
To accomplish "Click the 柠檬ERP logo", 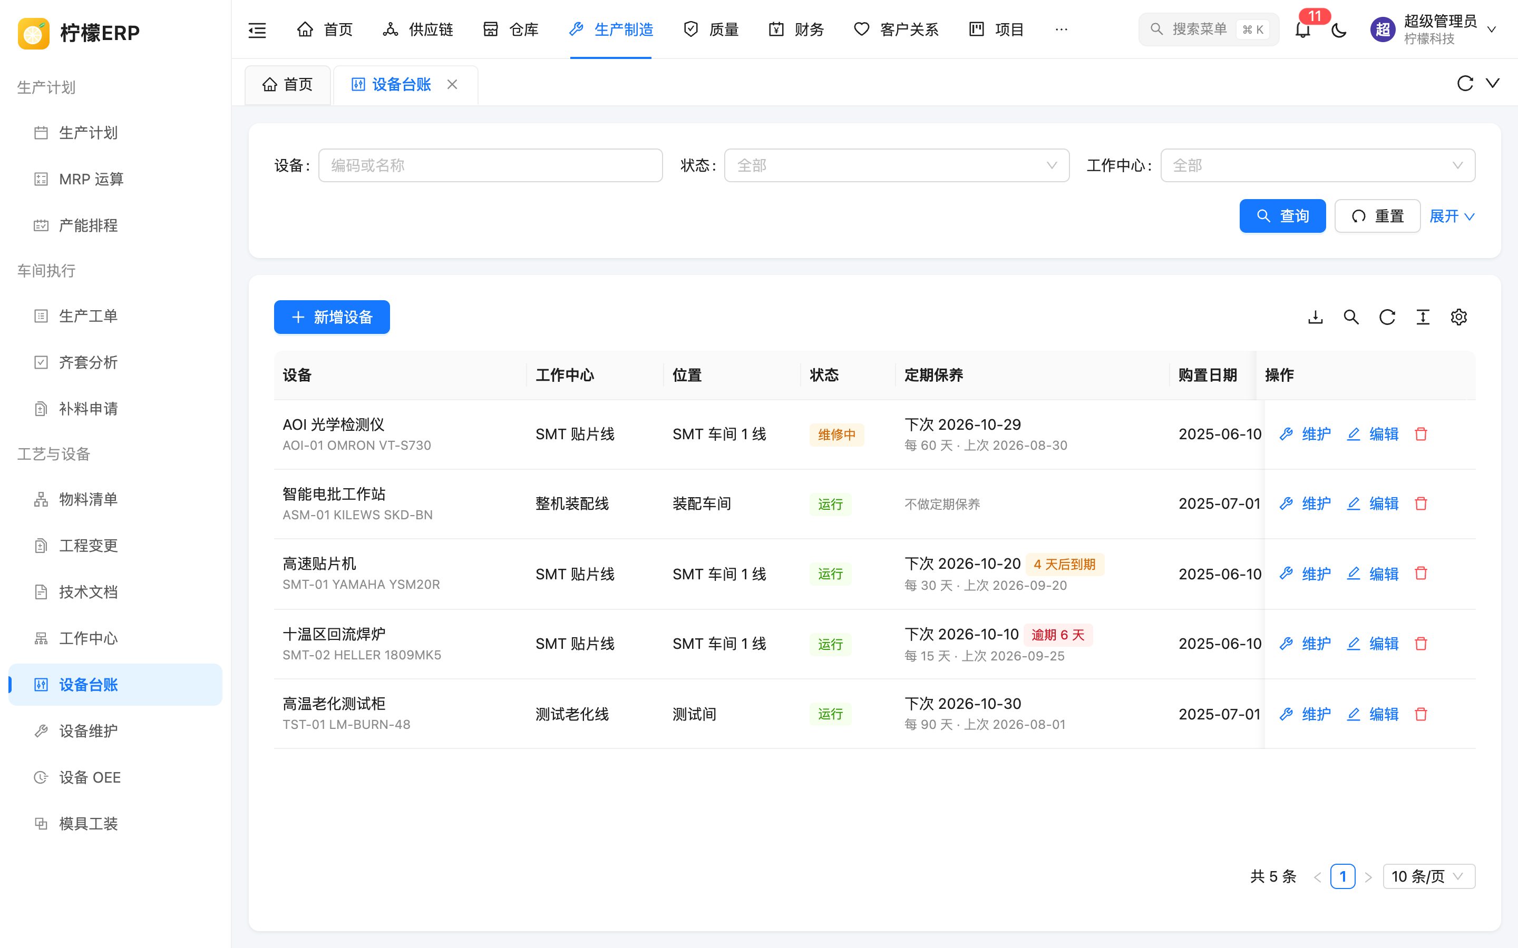I will click(79, 33).
